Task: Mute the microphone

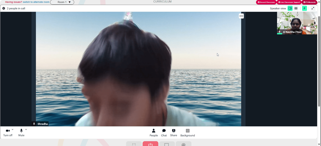Action: click(21, 133)
